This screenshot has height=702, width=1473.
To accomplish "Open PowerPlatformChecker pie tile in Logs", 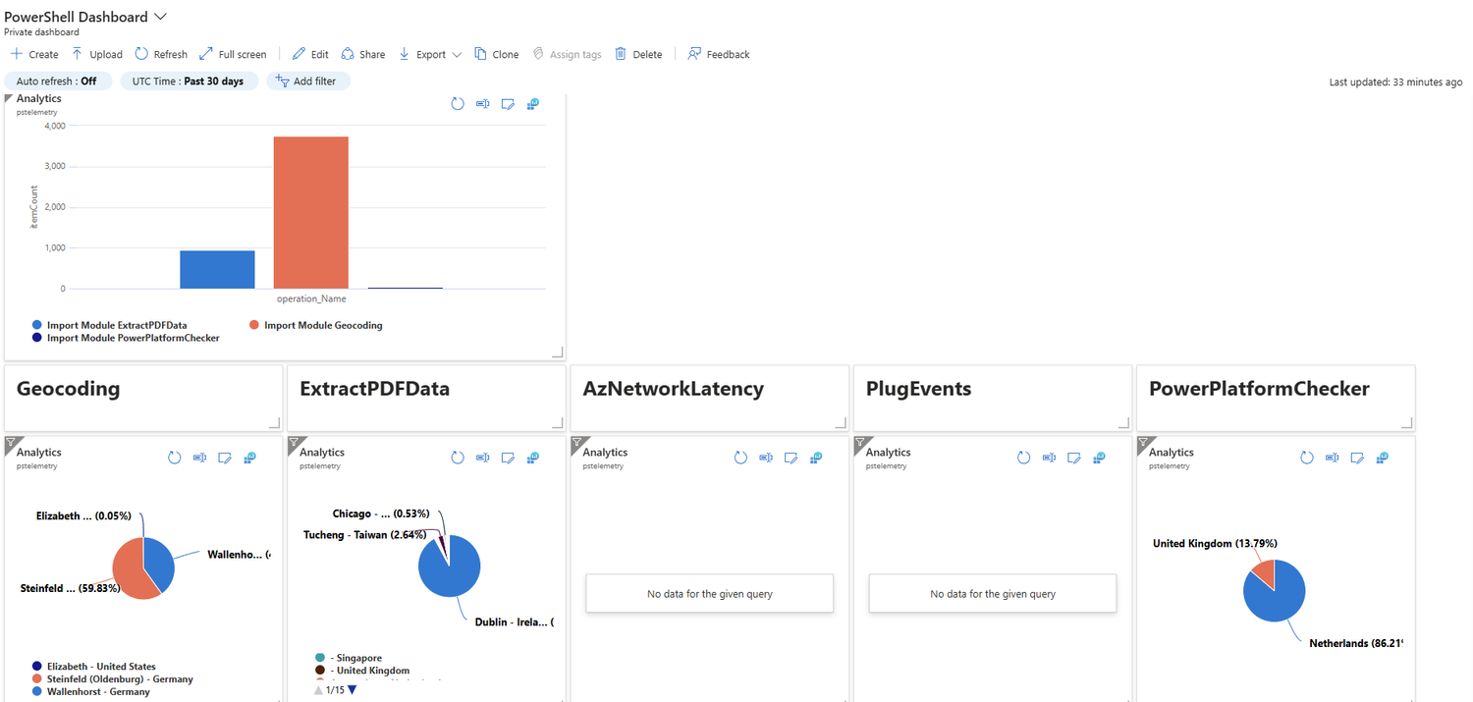I will coord(1383,458).
